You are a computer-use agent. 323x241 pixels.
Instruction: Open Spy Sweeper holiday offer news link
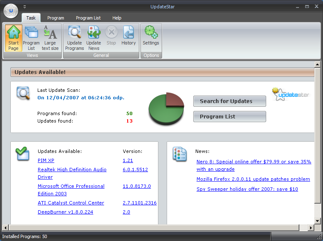pyautogui.click(x=247, y=189)
